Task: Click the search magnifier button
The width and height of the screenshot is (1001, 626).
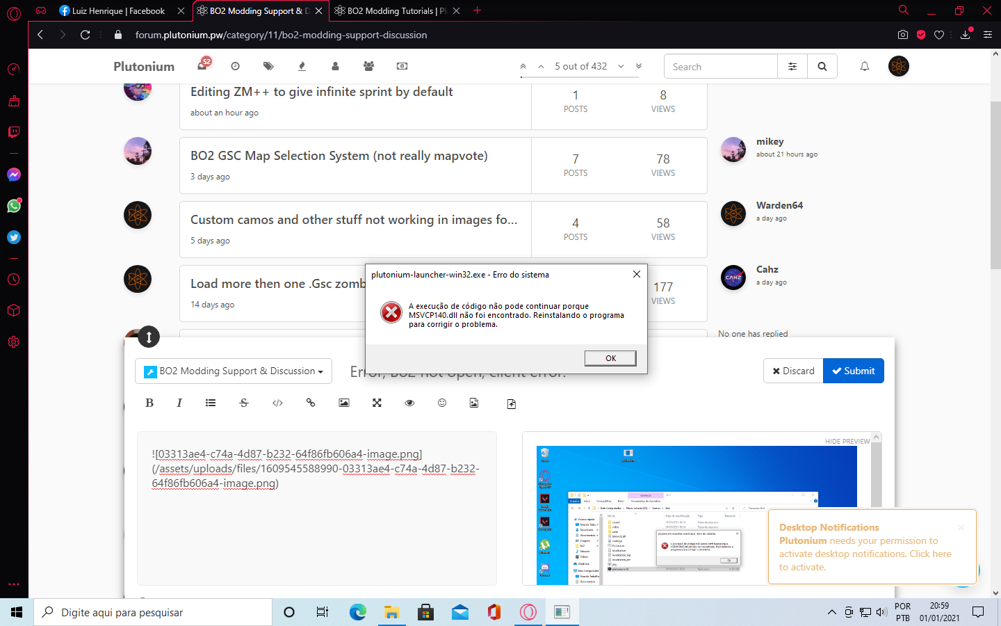Action: [822, 67]
